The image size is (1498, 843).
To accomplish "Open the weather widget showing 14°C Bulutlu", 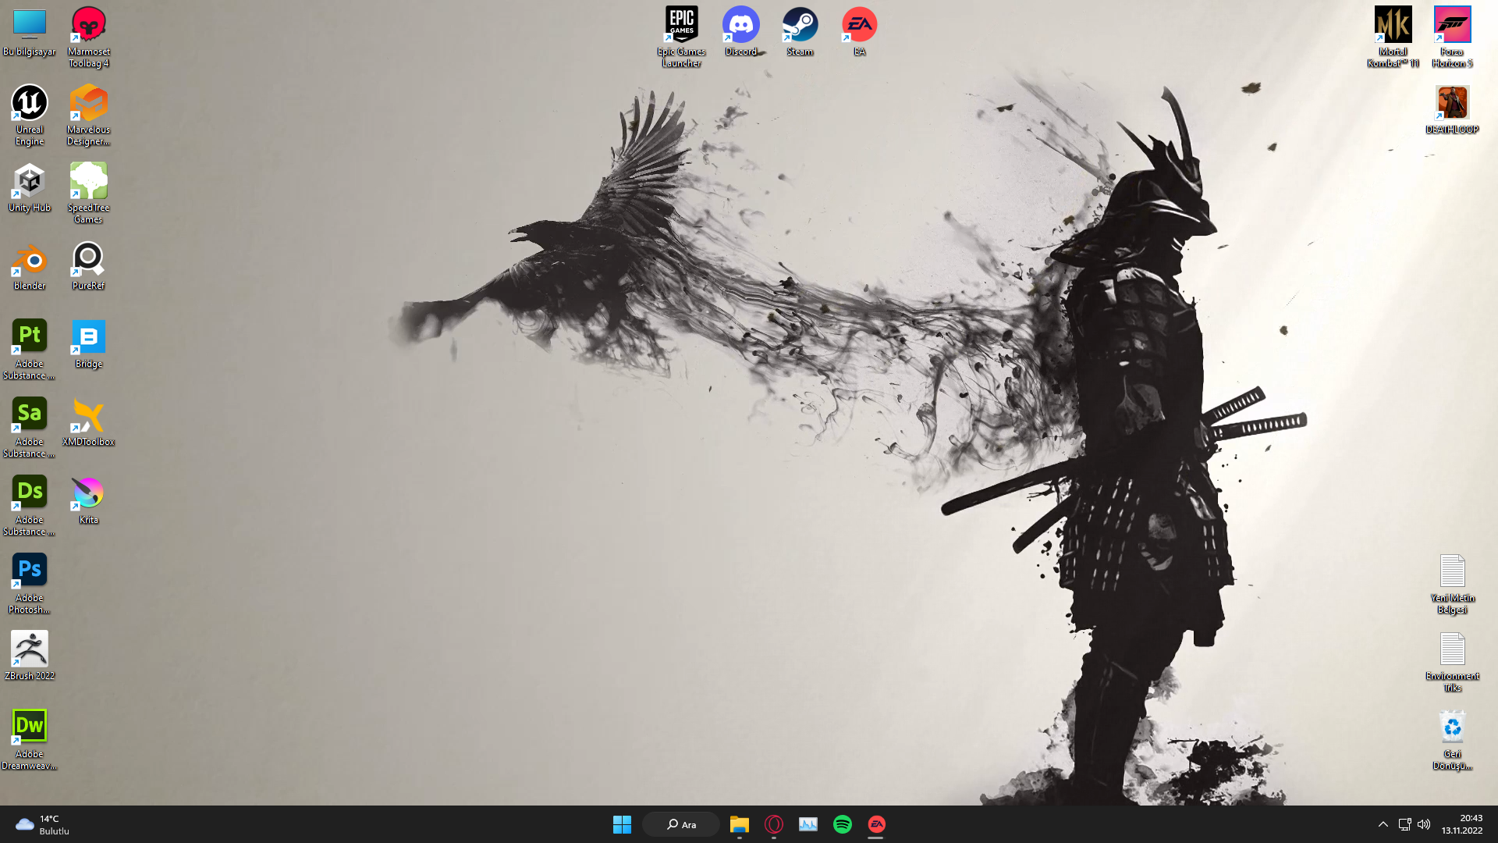I will point(43,824).
